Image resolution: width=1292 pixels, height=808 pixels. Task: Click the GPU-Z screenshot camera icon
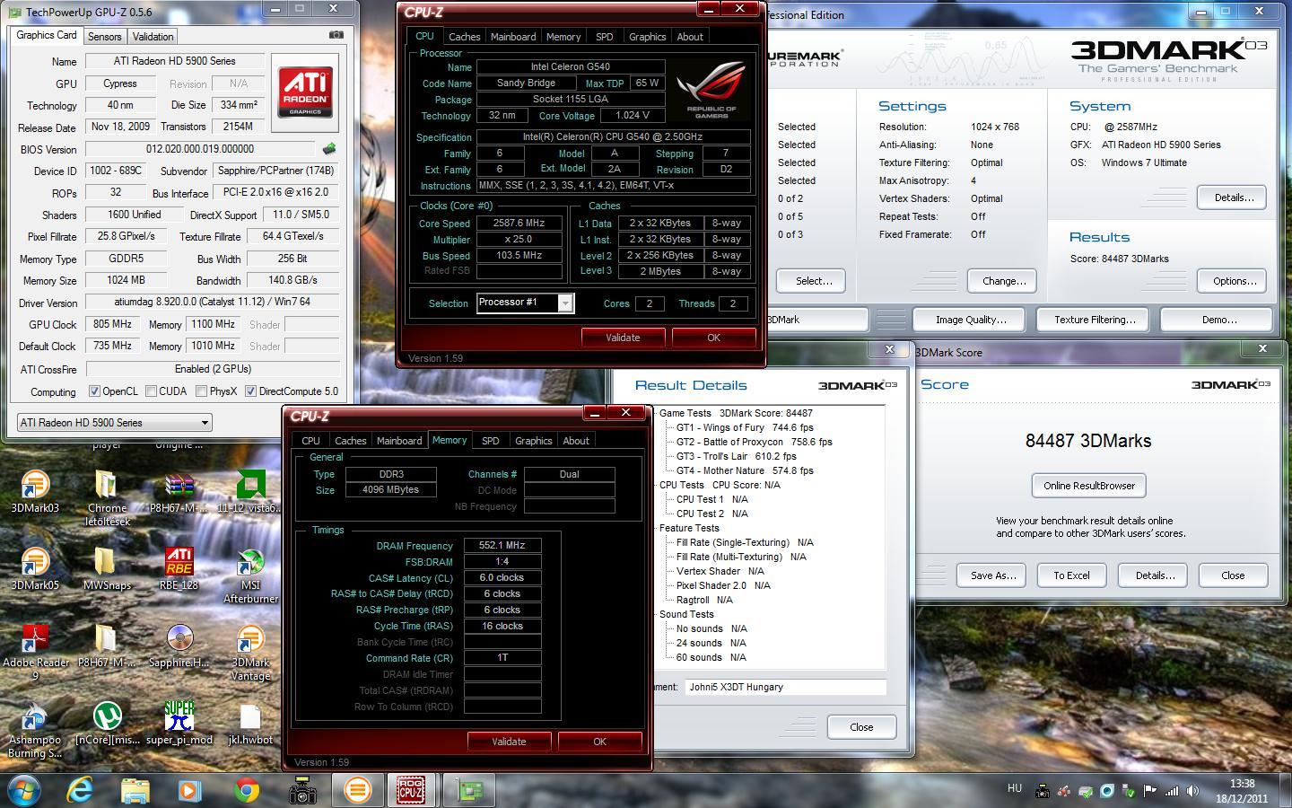point(336,35)
